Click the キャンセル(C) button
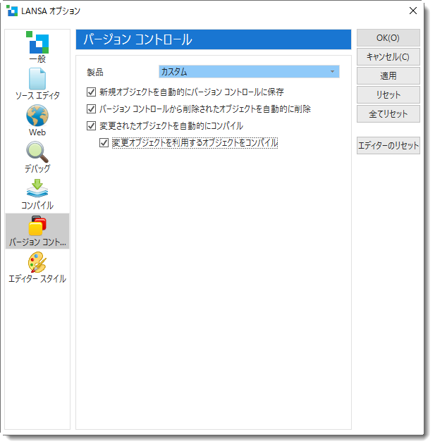Screen dimensions: 435x446 (x=388, y=57)
